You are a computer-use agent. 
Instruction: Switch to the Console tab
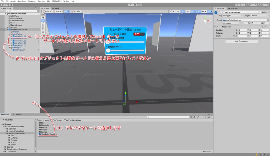[17, 115]
